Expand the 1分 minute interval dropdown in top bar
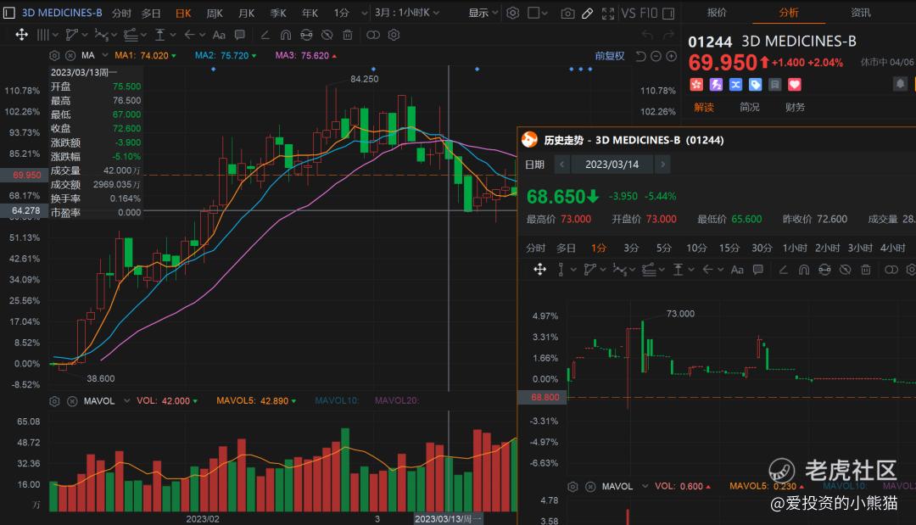The image size is (916, 525). (346, 13)
